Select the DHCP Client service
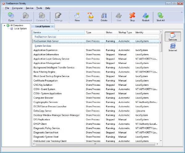The image size is (185, 153). 96,124
